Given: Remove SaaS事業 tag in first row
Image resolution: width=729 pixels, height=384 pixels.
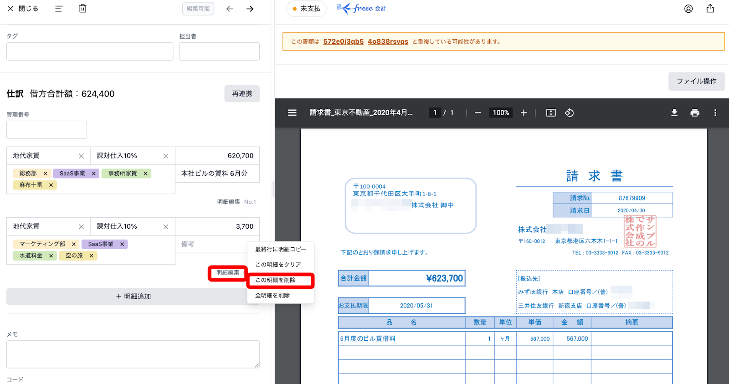Looking at the screenshot, I should [93, 174].
